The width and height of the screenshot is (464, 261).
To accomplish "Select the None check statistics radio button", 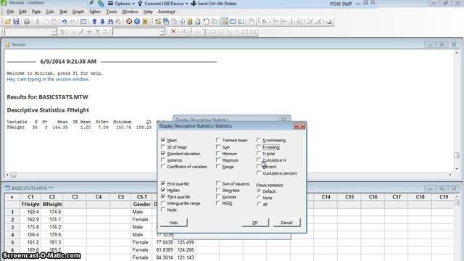I will click(x=259, y=198).
